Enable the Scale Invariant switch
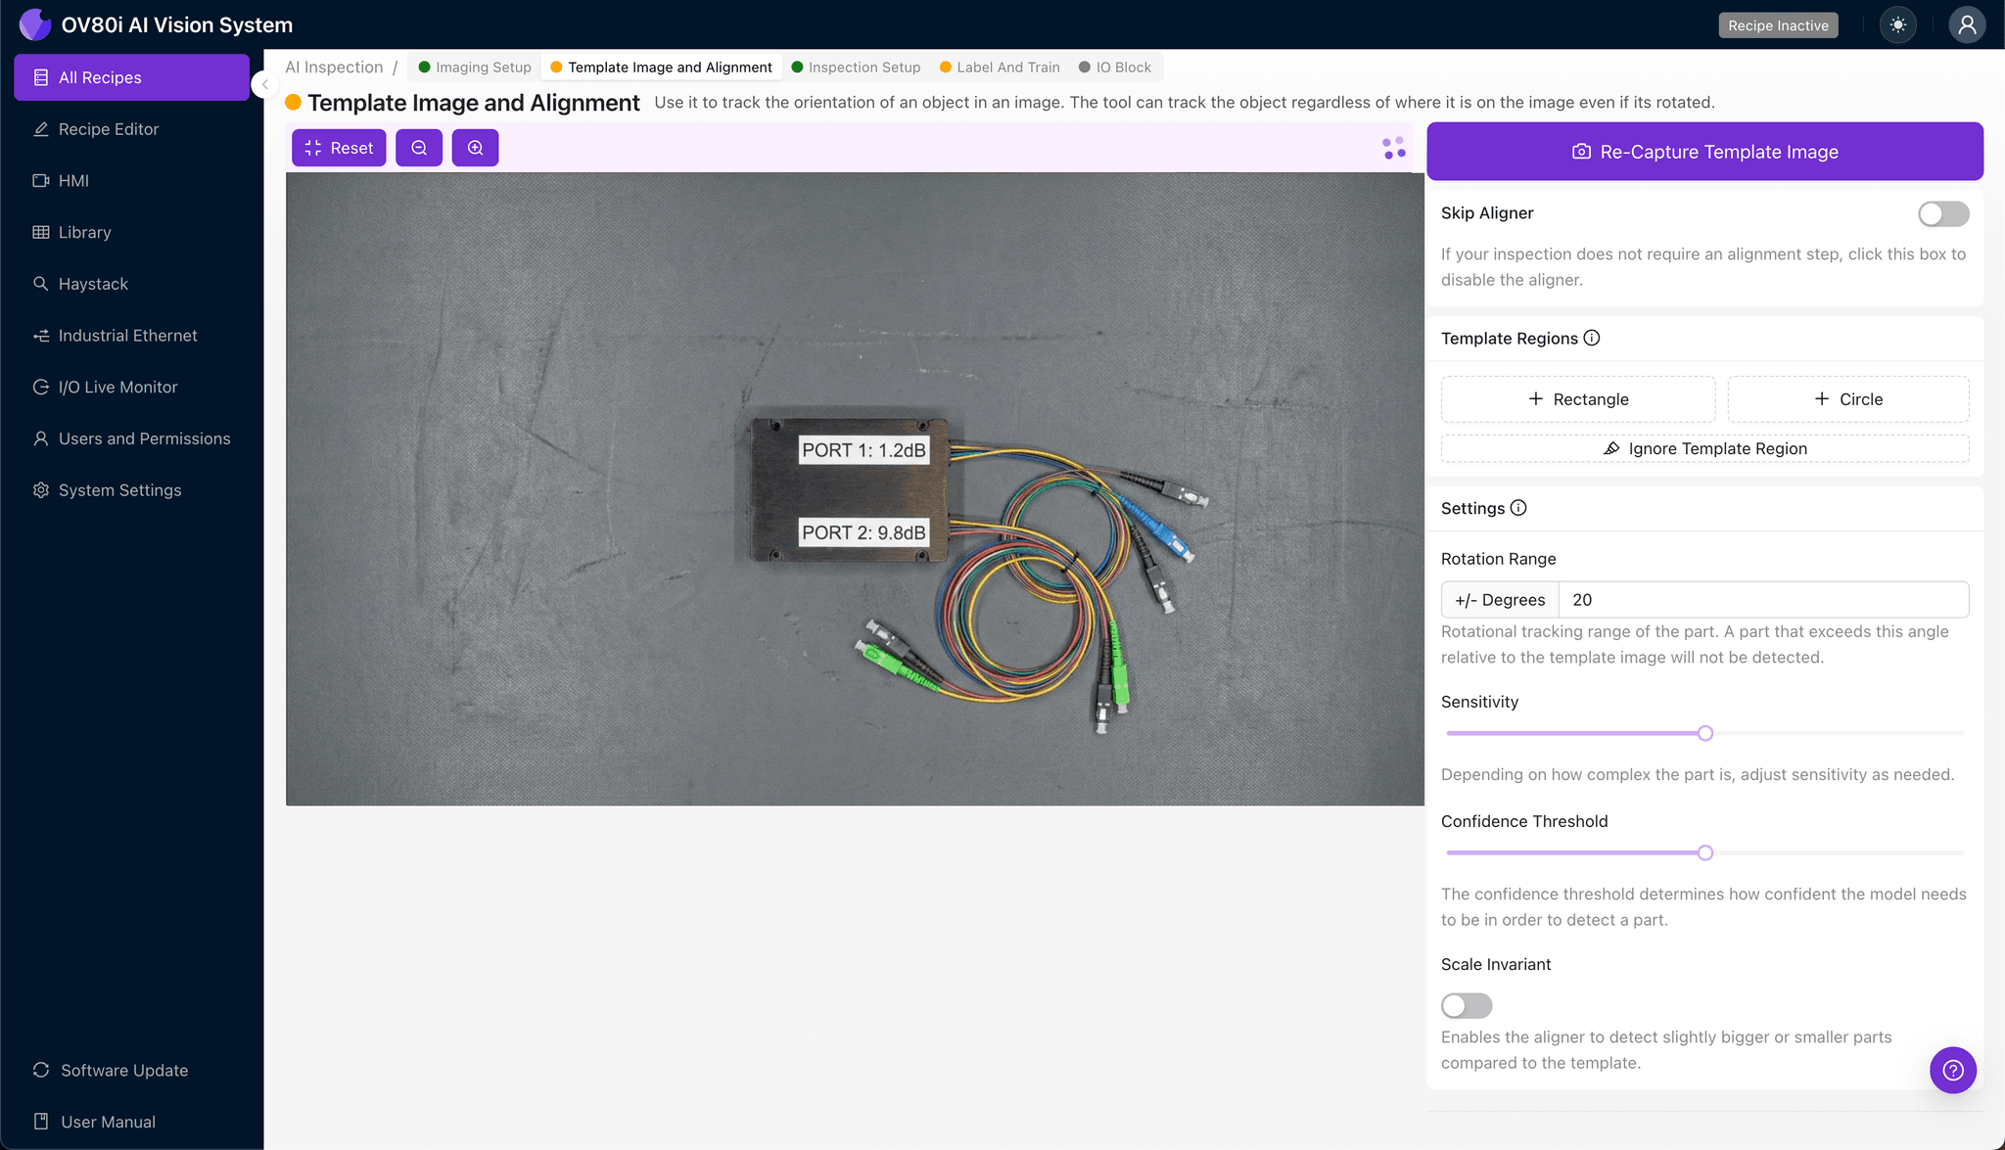2005x1150 pixels. [x=1467, y=1005]
